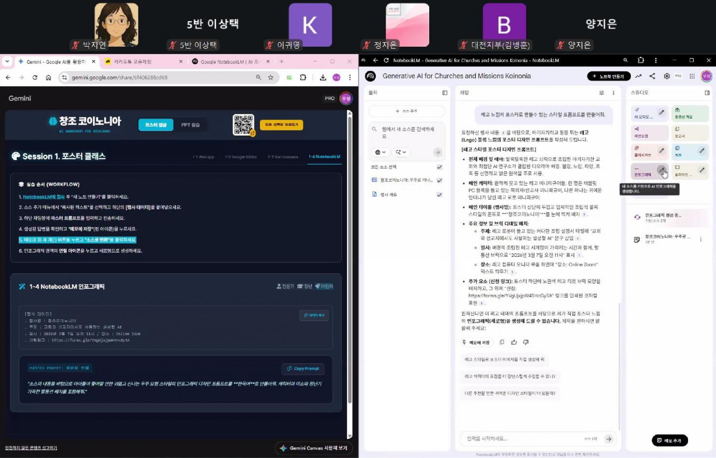Open Chrome extensions puzzle icon in Gemini window
This screenshot has height=458, width=716.
pyautogui.click(x=303, y=77)
